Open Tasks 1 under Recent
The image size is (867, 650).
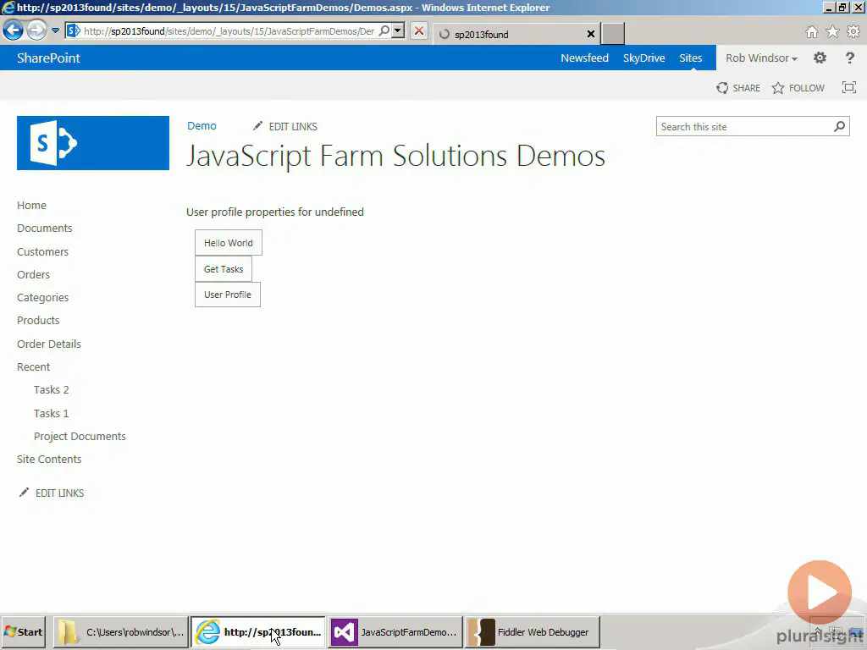(52, 413)
